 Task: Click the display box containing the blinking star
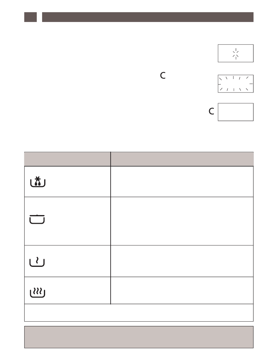point(236,53)
